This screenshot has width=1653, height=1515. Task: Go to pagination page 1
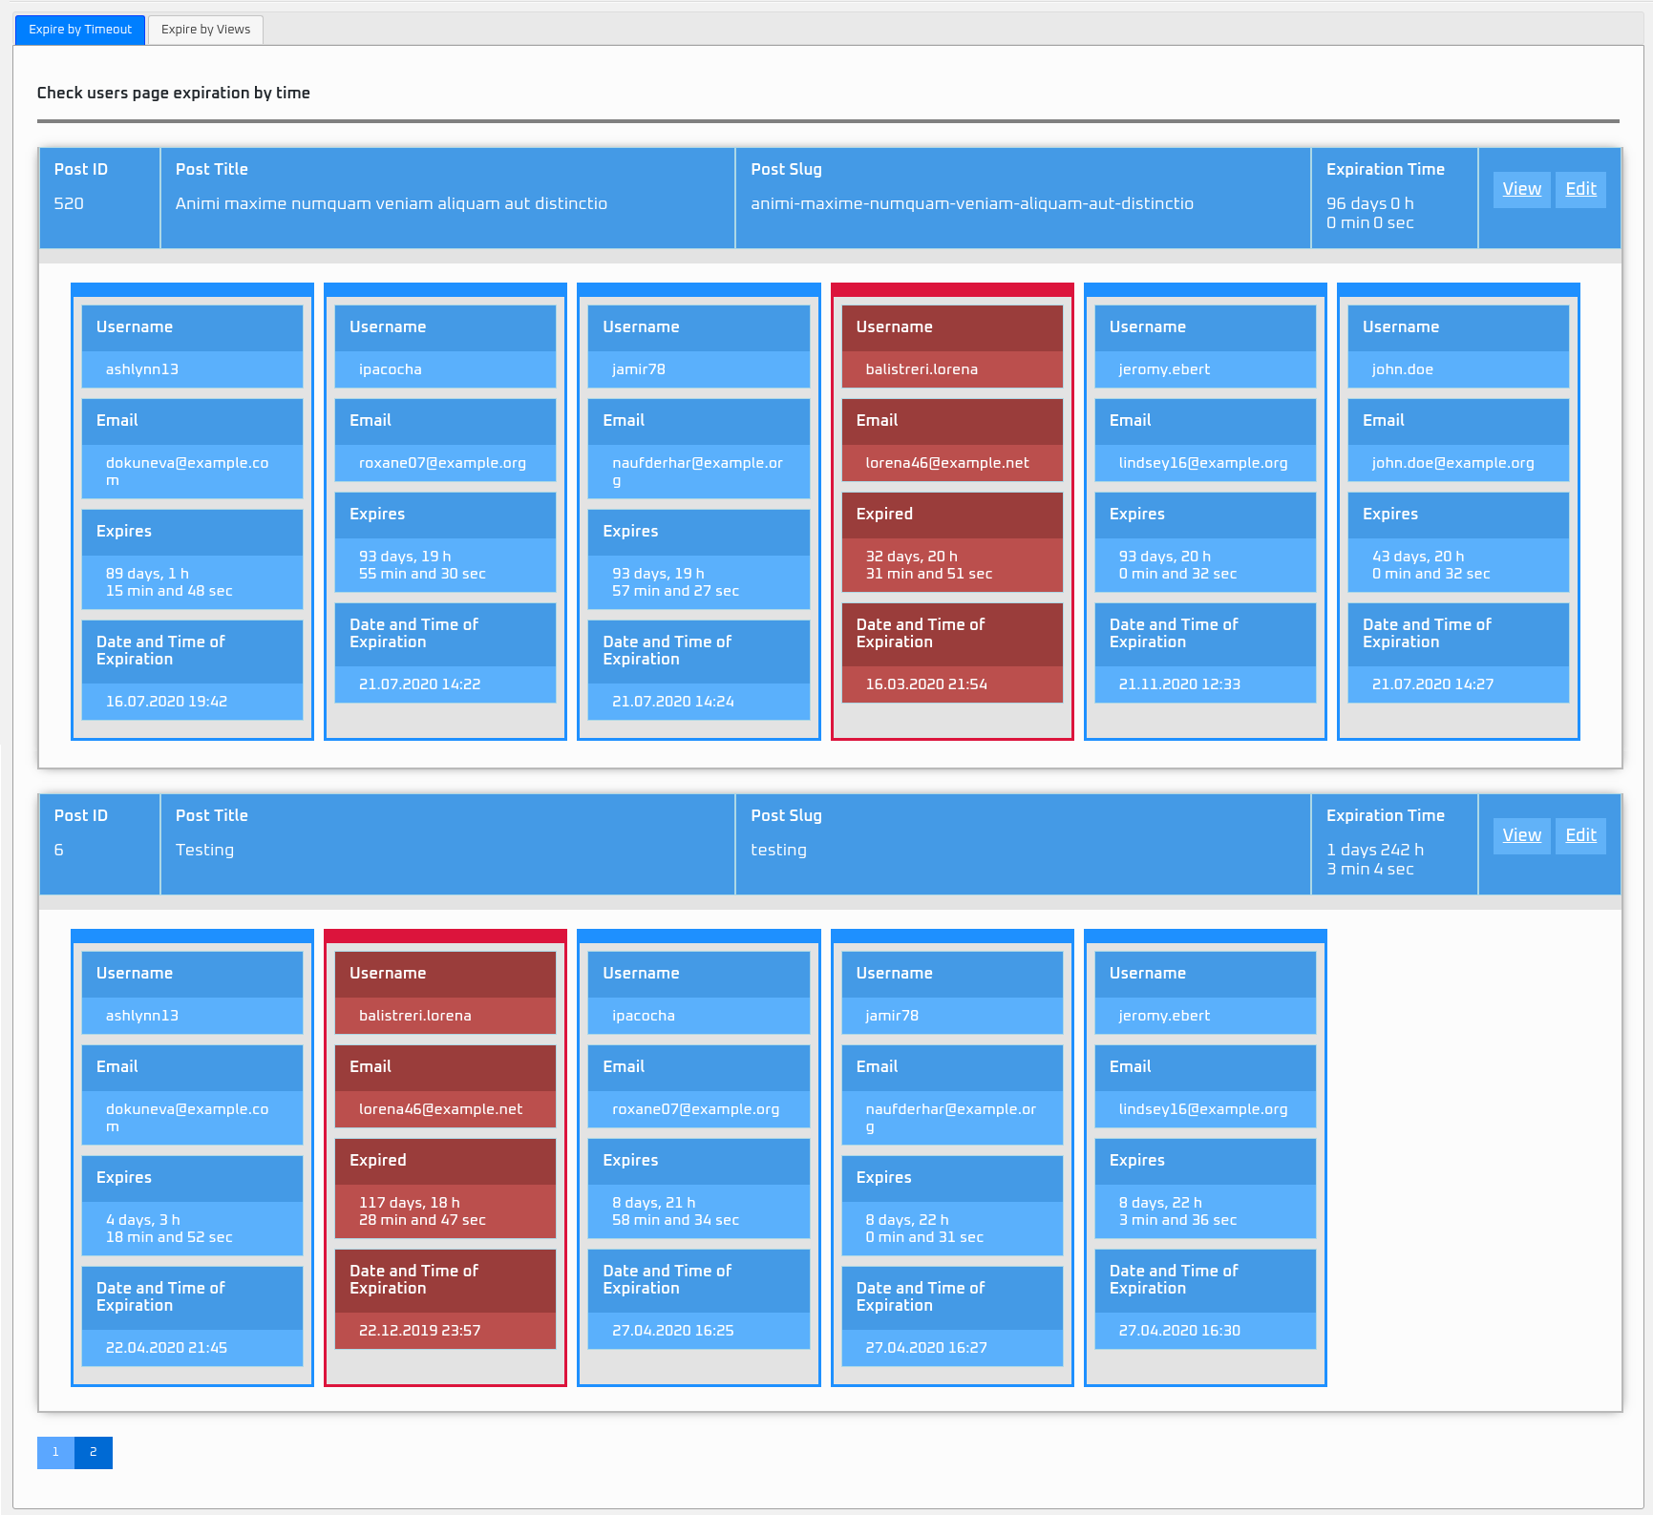tap(55, 1452)
